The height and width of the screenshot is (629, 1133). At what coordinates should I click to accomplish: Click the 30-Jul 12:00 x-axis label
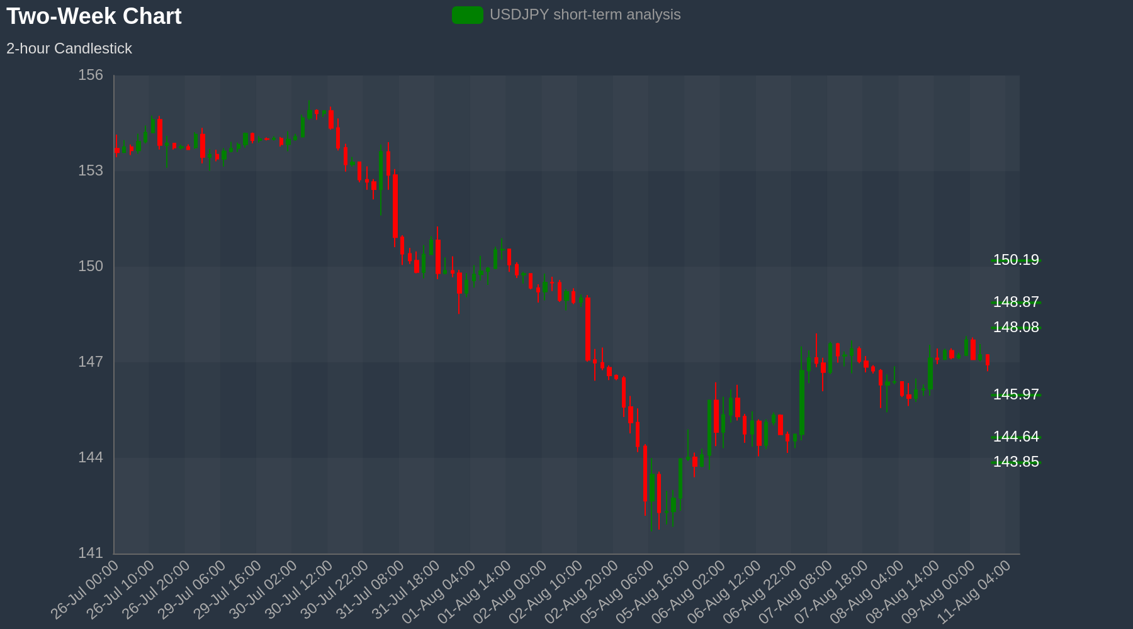point(299,590)
